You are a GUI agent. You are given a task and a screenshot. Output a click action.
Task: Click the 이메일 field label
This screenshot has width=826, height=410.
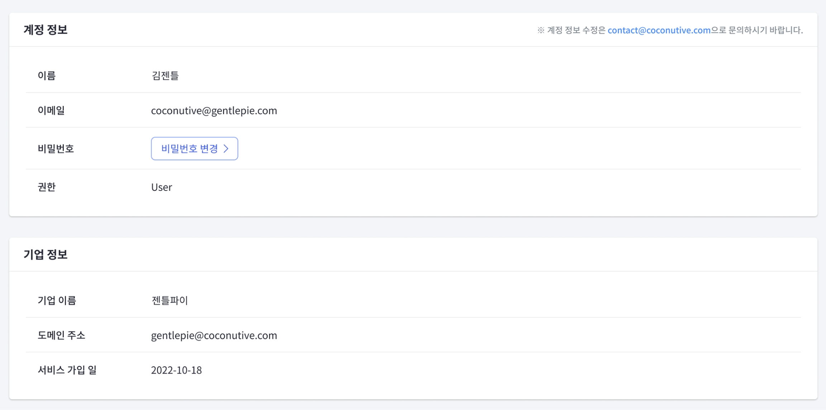pyautogui.click(x=51, y=110)
